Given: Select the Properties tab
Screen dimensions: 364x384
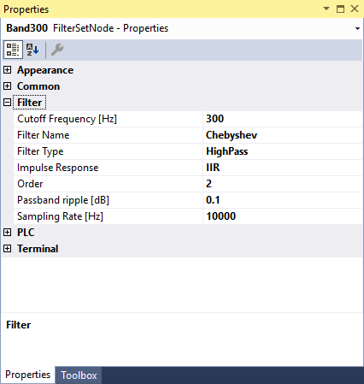Looking at the screenshot, I should (x=27, y=375).
